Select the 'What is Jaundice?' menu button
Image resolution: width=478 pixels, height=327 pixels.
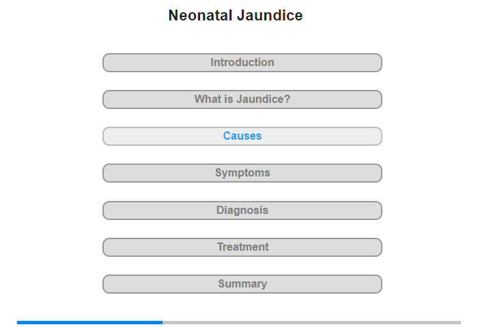[242, 99]
